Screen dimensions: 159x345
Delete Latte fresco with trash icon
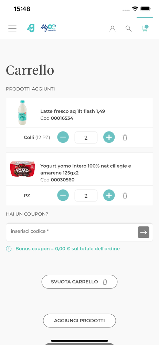click(x=125, y=138)
